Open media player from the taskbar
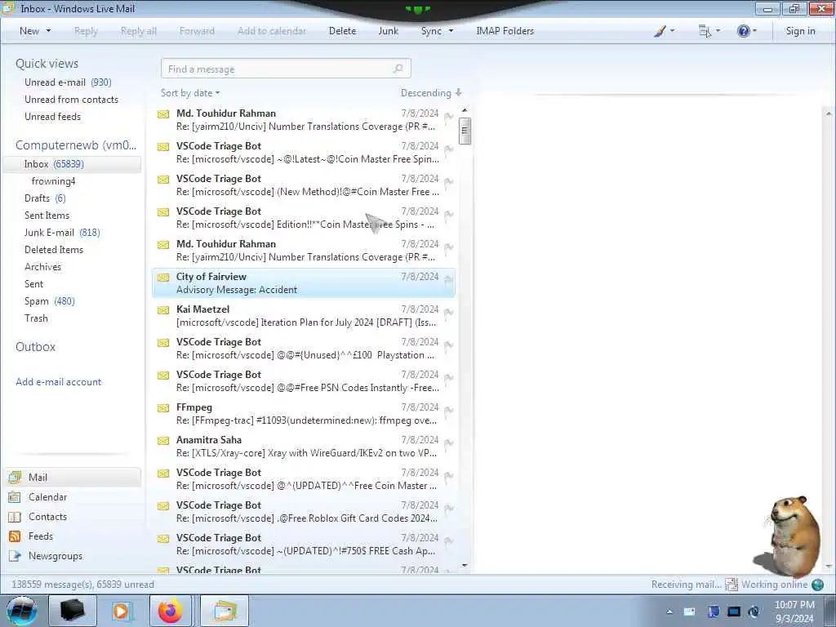 pyautogui.click(x=121, y=611)
